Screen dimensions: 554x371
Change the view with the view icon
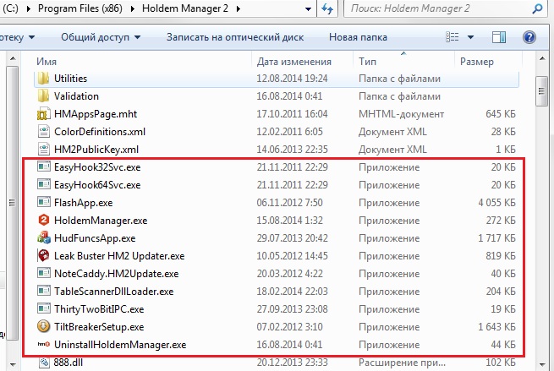(x=453, y=36)
